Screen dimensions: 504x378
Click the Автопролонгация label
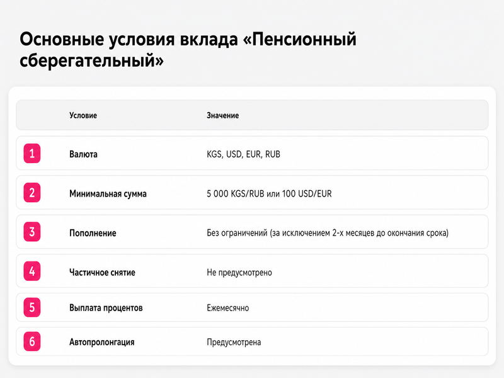coord(102,342)
